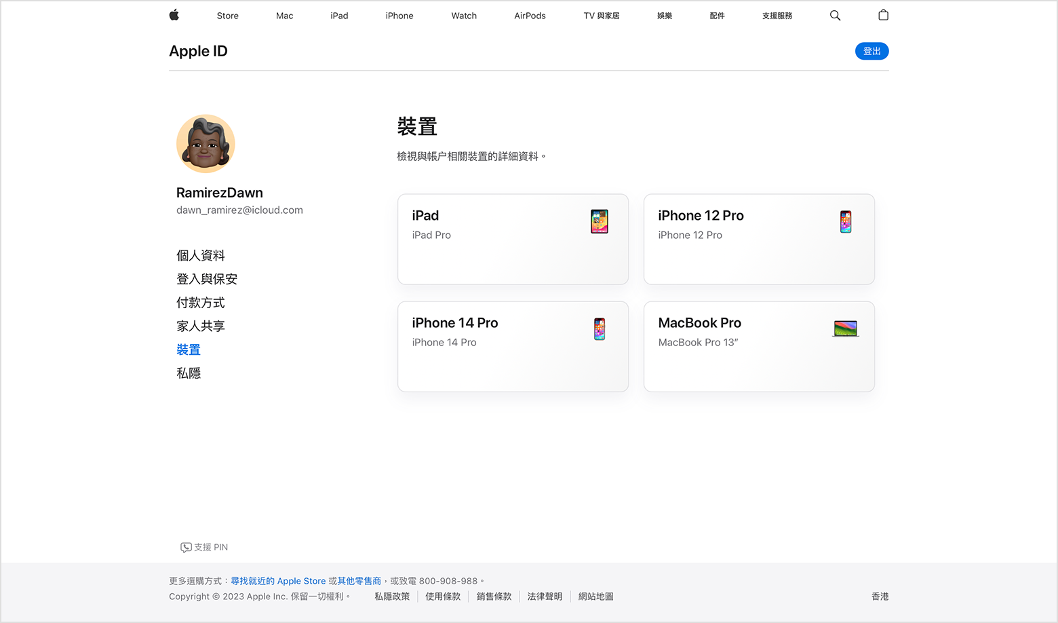Follow 尋找就近的 Apple Store link

pos(278,581)
